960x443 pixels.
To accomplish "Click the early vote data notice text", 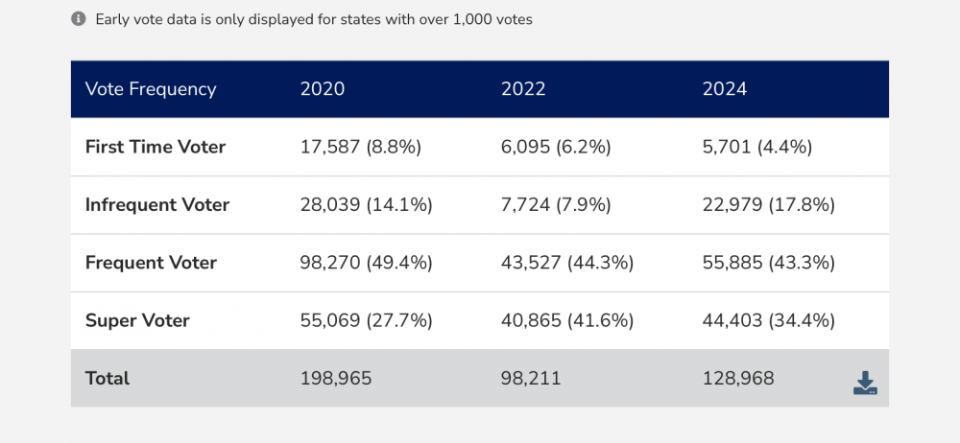I will [x=315, y=19].
